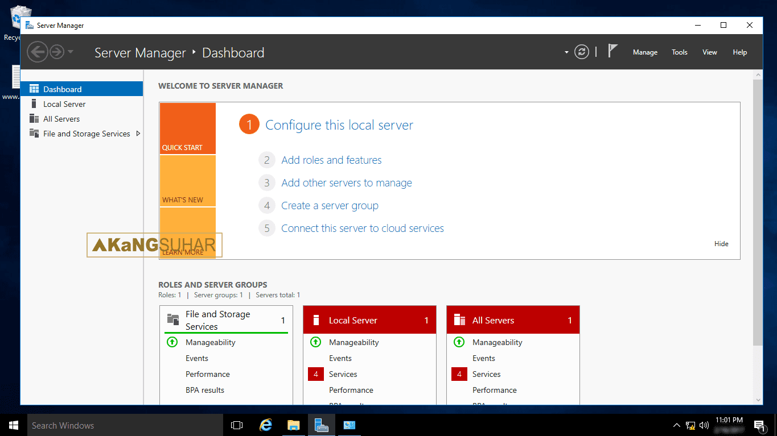Hide the Welcome tile
This screenshot has height=436, width=777.
pos(721,244)
